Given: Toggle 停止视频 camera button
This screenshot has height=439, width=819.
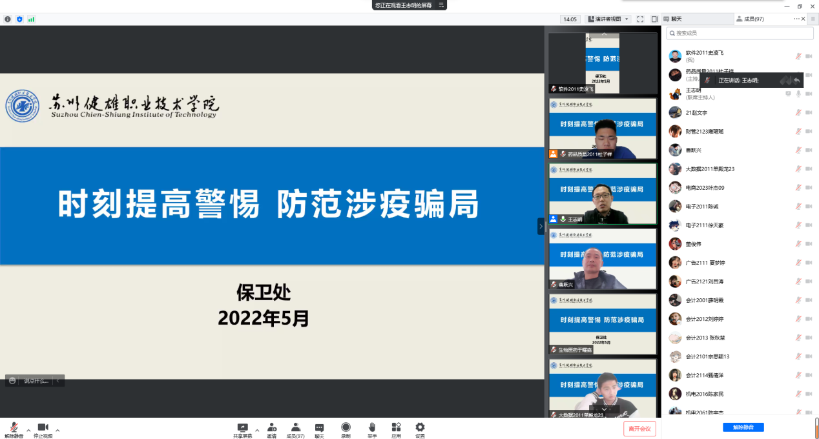Looking at the screenshot, I should (x=43, y=427).
